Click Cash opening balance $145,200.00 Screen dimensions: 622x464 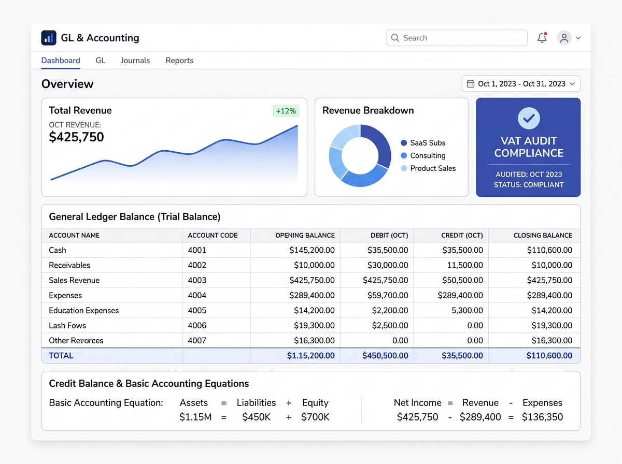[x=312, y=250]
